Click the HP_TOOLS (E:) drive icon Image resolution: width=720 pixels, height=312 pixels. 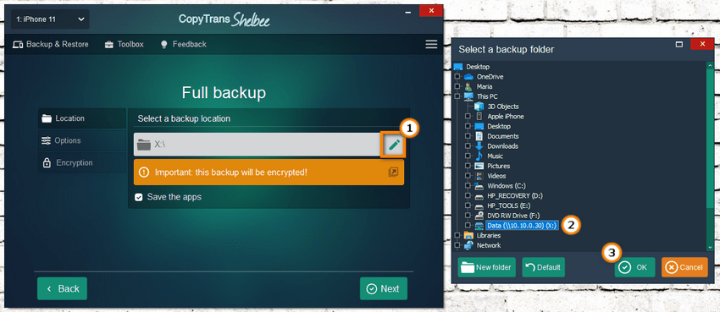click(479, 206)
